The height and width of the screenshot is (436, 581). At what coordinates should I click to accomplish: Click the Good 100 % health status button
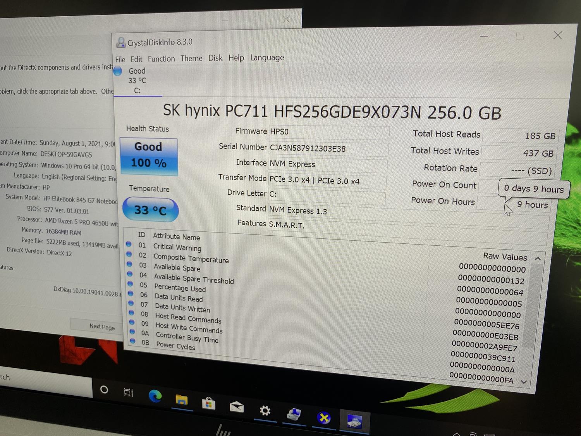(149, 157)
